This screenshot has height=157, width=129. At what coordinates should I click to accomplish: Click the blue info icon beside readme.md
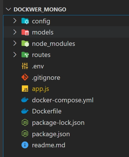pyautogui.click(x=25, y=145)
